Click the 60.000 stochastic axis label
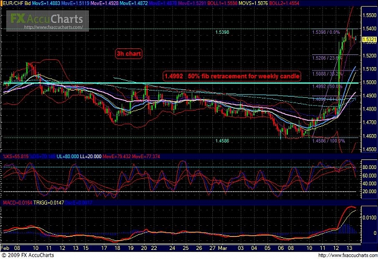 (x=370, y=176)
